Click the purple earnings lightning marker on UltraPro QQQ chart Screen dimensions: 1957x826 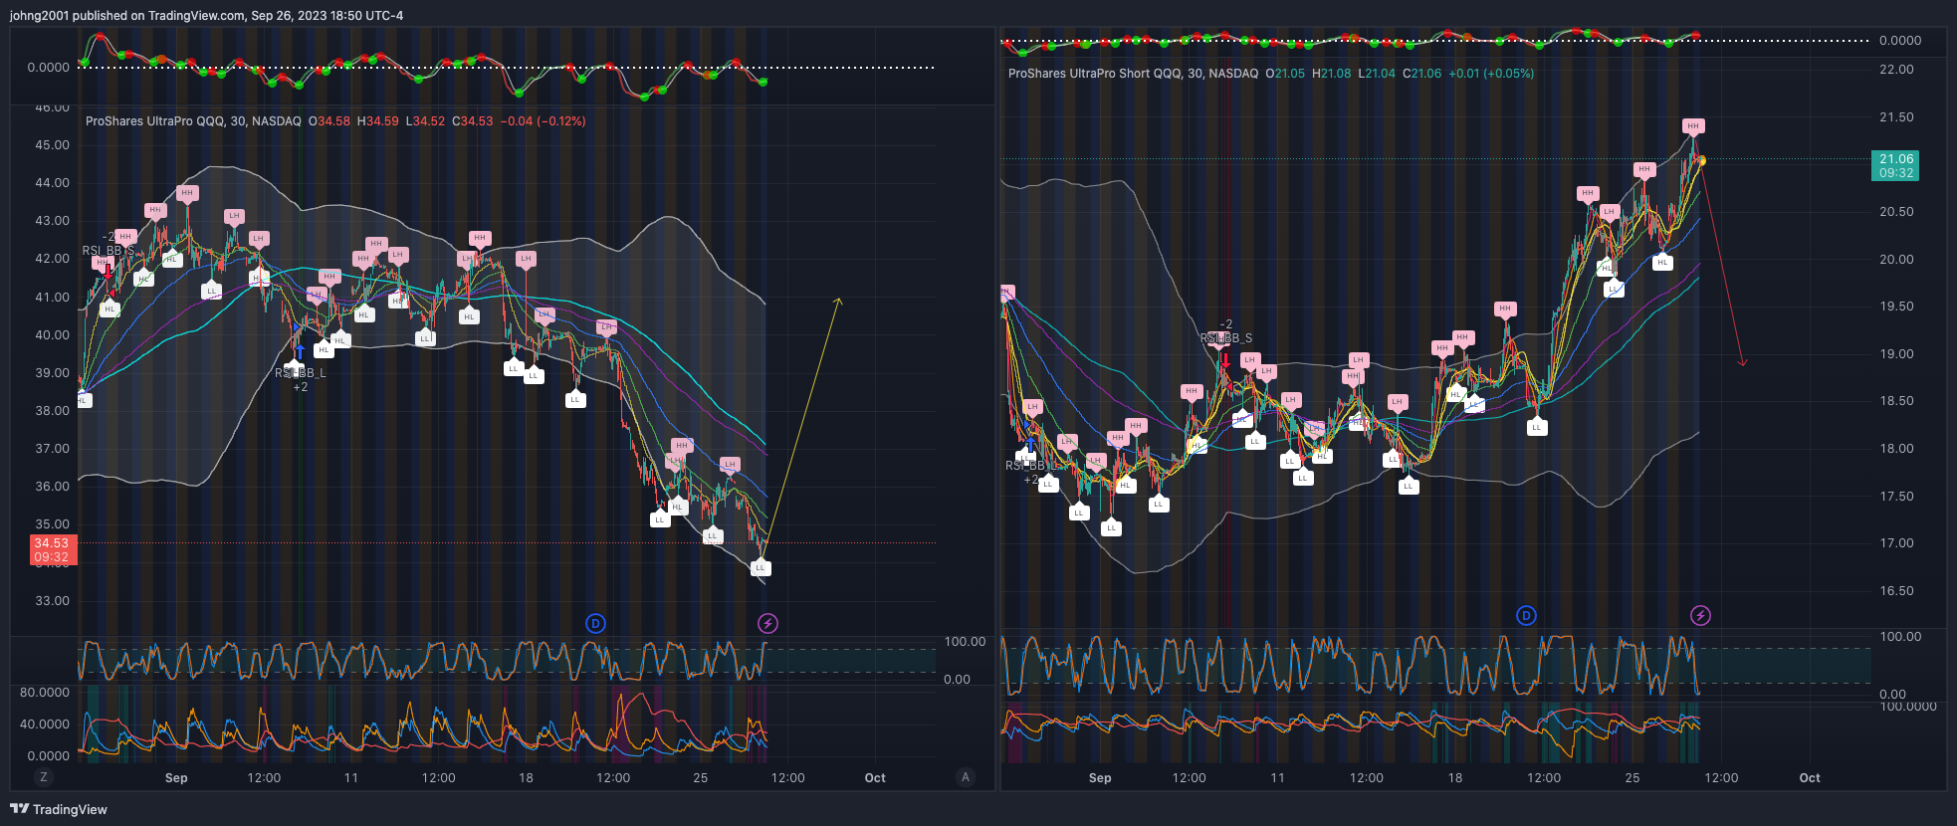767,624
